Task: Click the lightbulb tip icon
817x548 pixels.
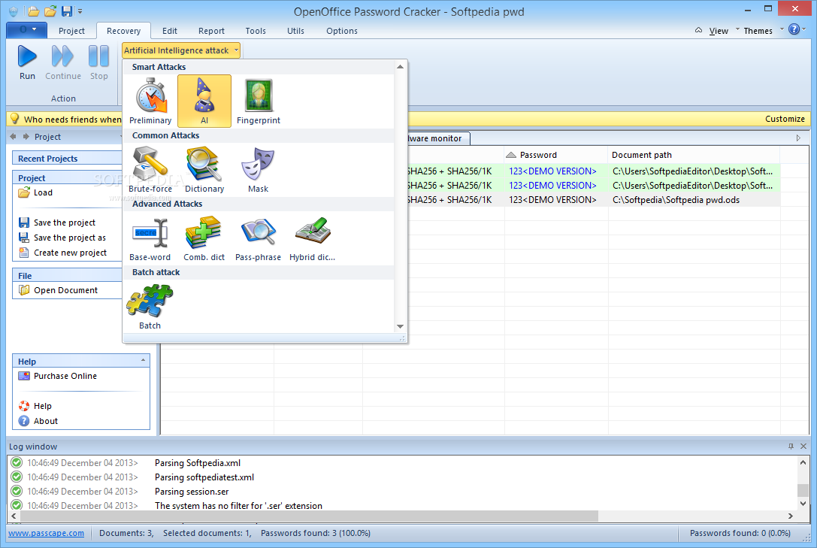Action: coord(14,119)
